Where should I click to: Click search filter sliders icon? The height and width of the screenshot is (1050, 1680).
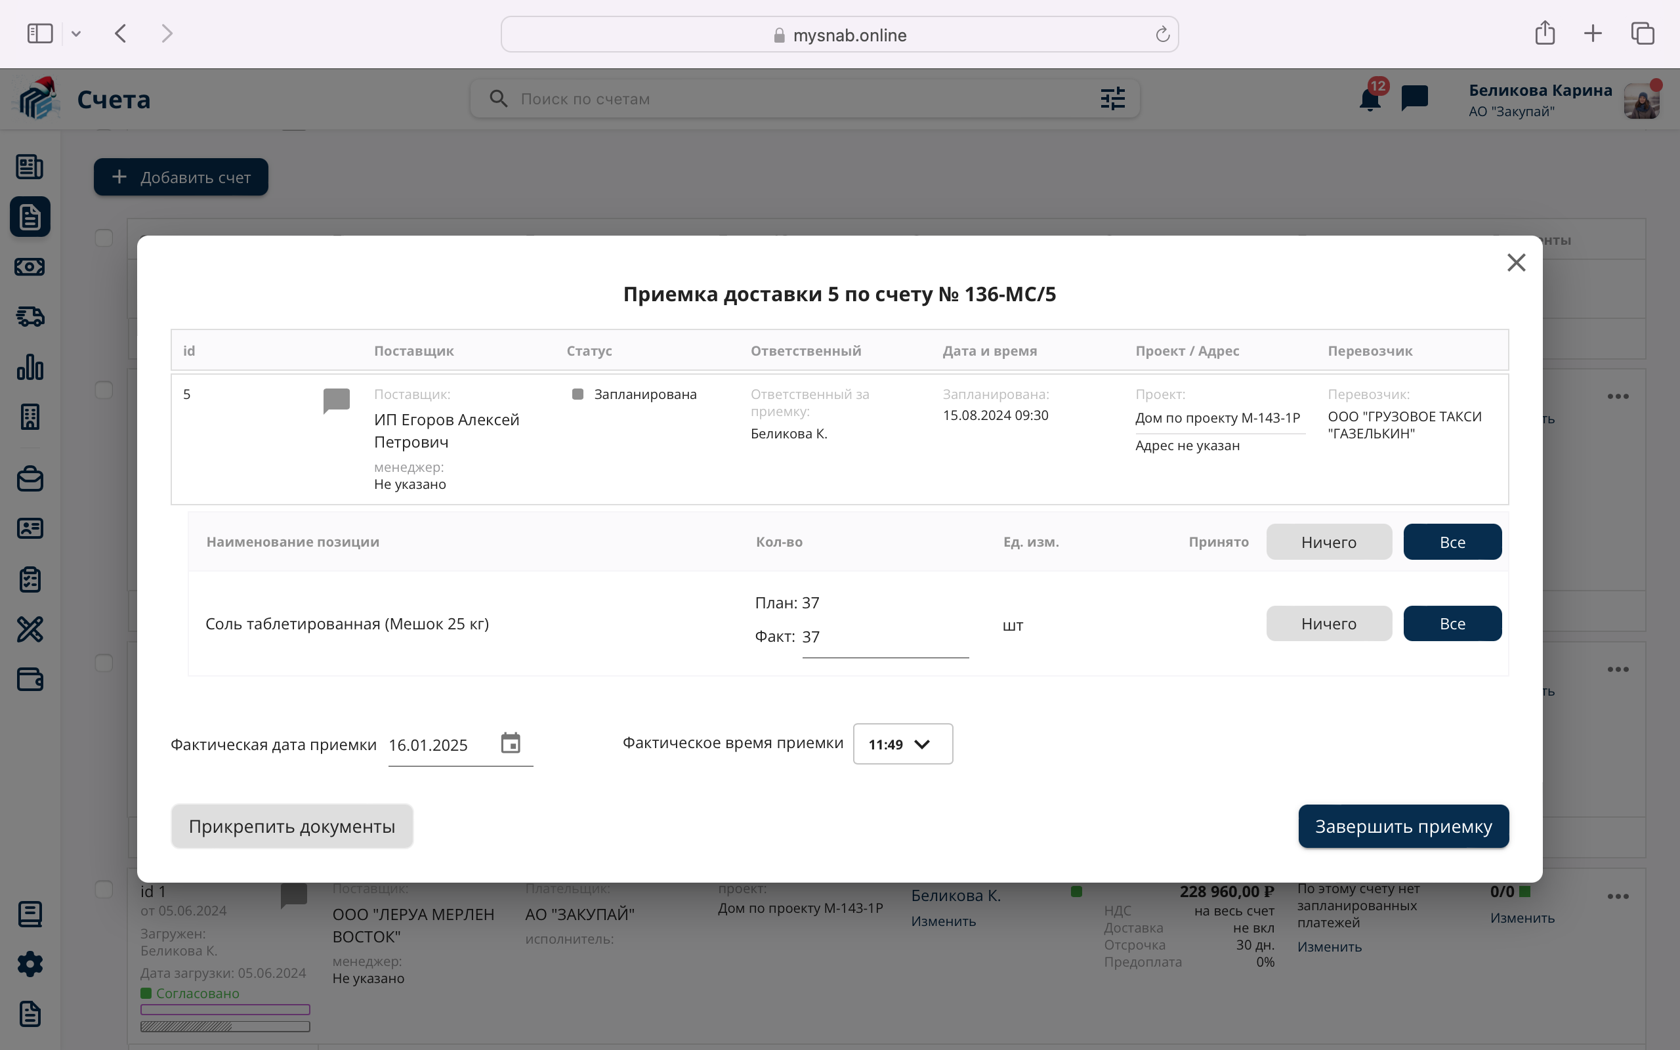[1113, 98]
